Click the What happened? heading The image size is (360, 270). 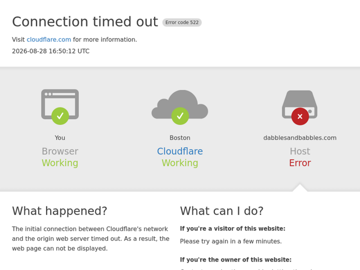point(60,211)
